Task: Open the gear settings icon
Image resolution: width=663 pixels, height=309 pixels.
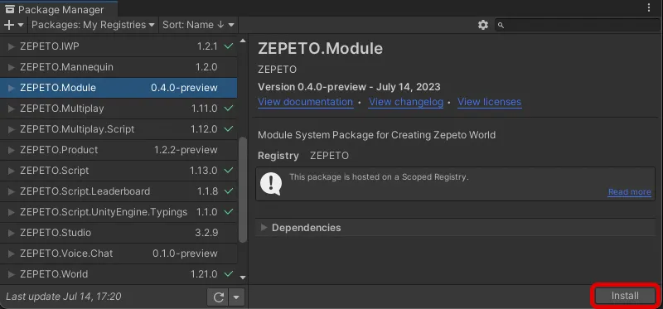Action: coord(483,25)
